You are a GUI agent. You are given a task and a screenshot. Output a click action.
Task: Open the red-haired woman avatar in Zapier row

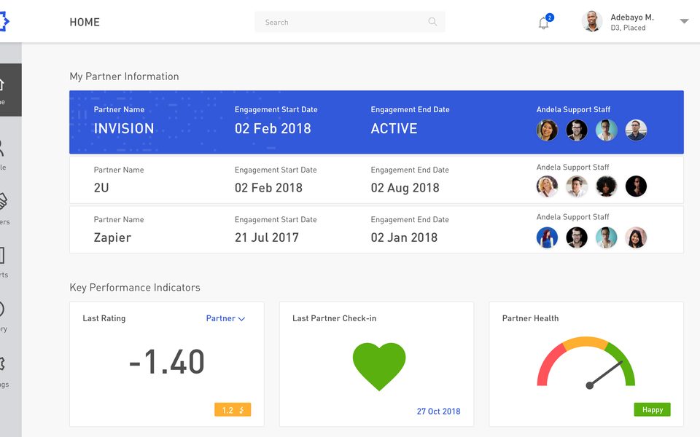tap(547, 237)
